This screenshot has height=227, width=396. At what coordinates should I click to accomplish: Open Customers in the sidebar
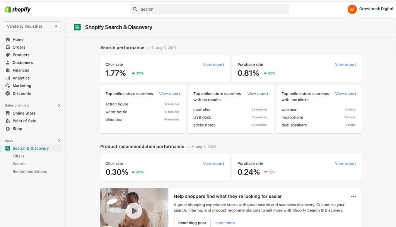23,63
